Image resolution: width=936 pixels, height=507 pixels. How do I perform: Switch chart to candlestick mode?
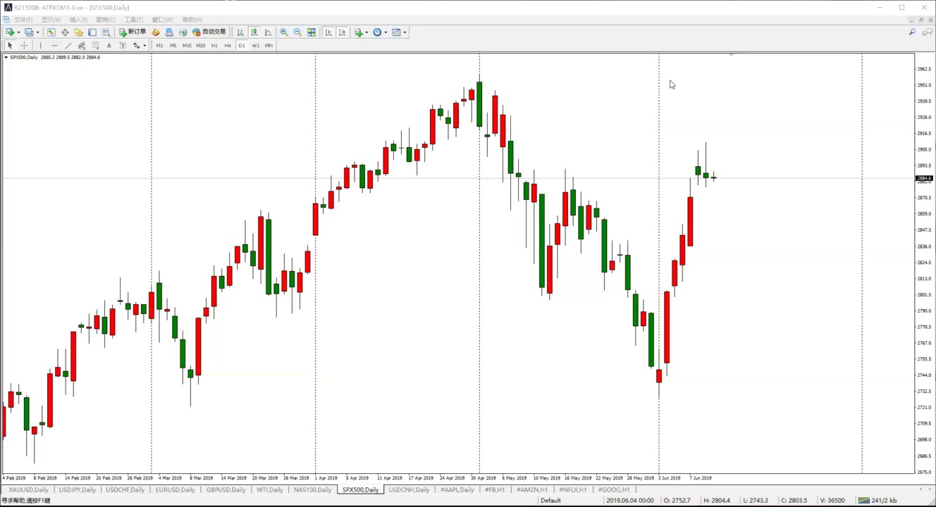pyautogui.click(x=254, y=32)
